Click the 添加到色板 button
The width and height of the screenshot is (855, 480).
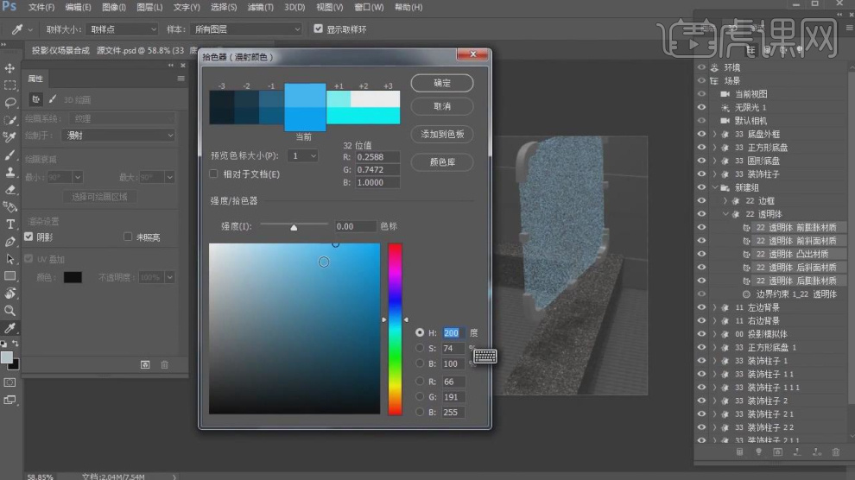441,135
